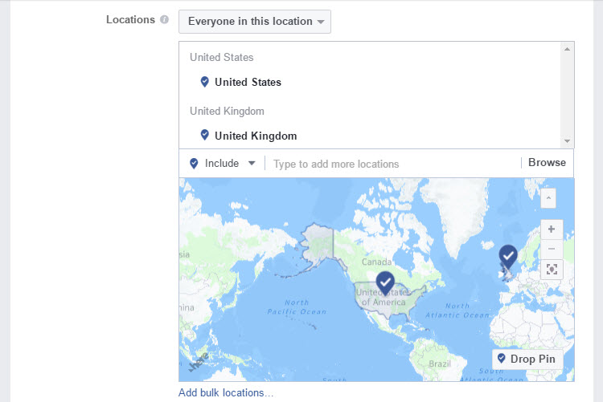Click the United Kingdom group heading

click(227, 111)
